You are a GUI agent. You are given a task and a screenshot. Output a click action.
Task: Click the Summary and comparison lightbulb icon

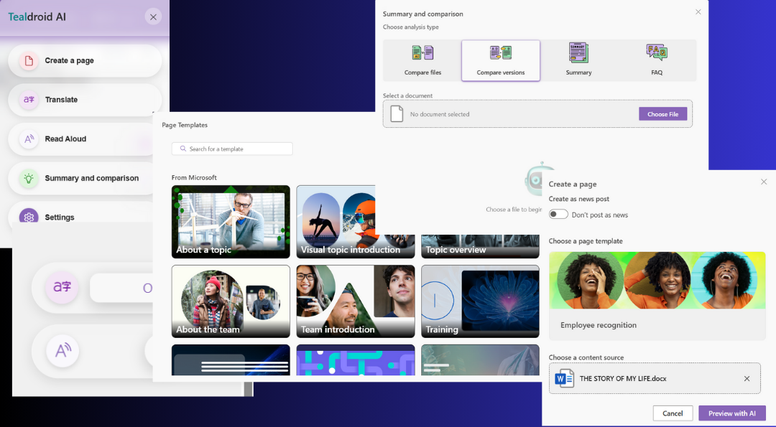(29, 178)
